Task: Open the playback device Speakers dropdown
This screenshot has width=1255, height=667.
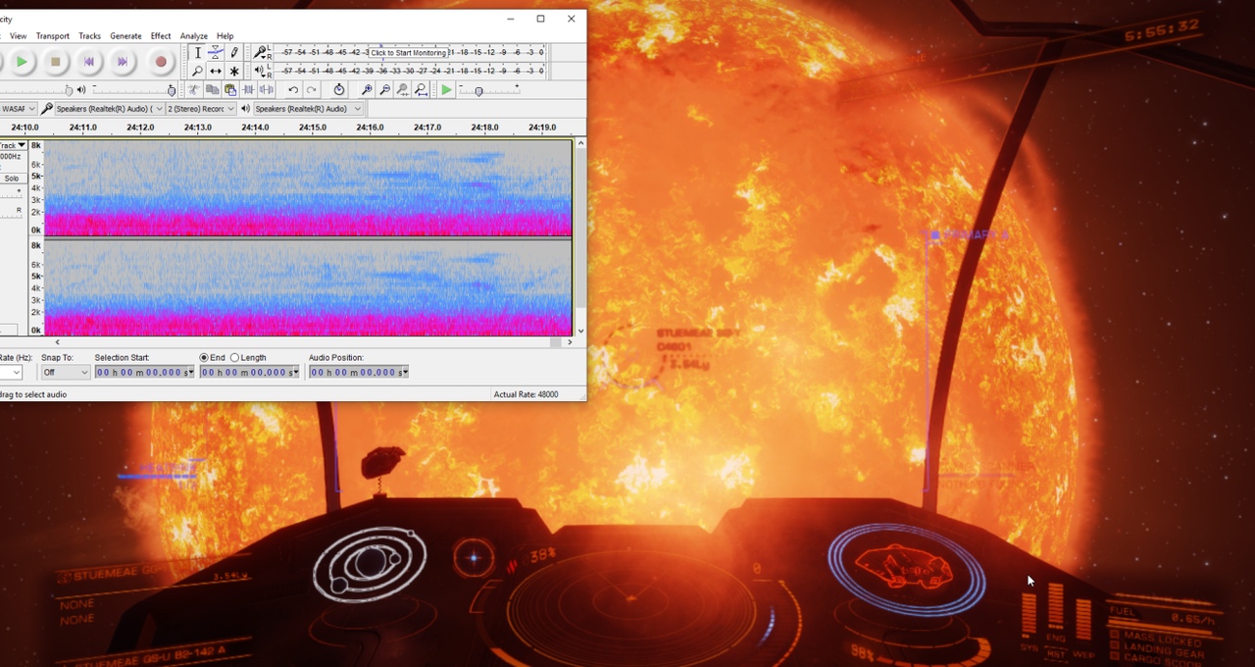Action: [x=308, y=109]
